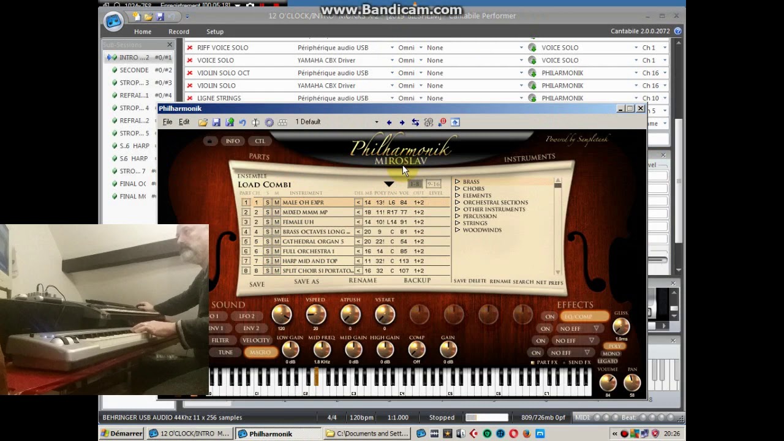Enable MONO voice mode
This screenshot has height=441, width=784.
pos(611,354)
